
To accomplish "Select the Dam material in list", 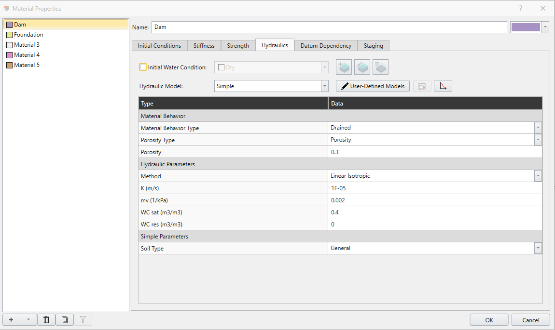I will point(66,25).
